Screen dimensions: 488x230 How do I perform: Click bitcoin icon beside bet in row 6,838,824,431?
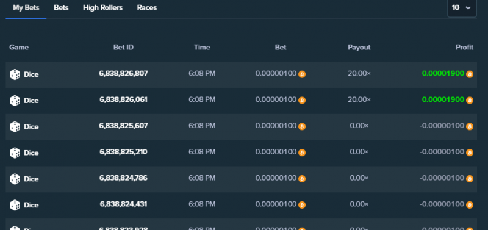point(302,205)
